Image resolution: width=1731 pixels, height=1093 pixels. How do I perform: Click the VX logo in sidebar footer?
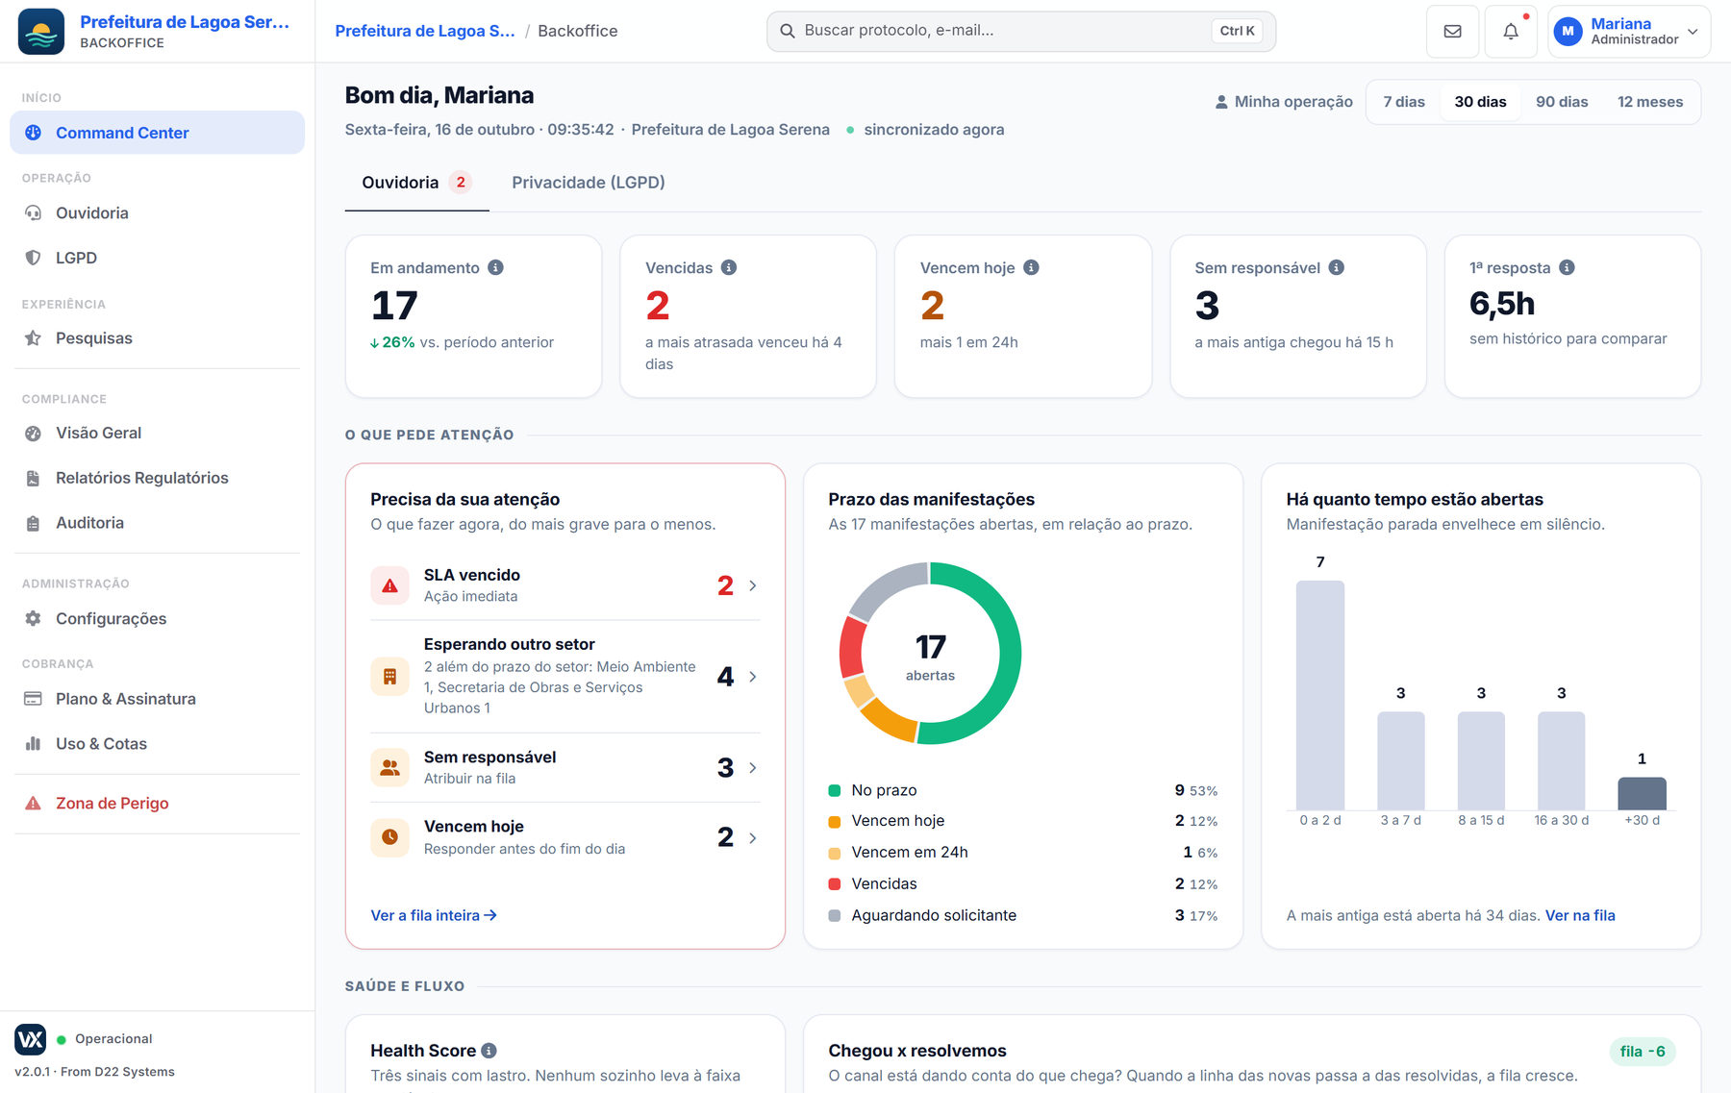(31, 1039)
